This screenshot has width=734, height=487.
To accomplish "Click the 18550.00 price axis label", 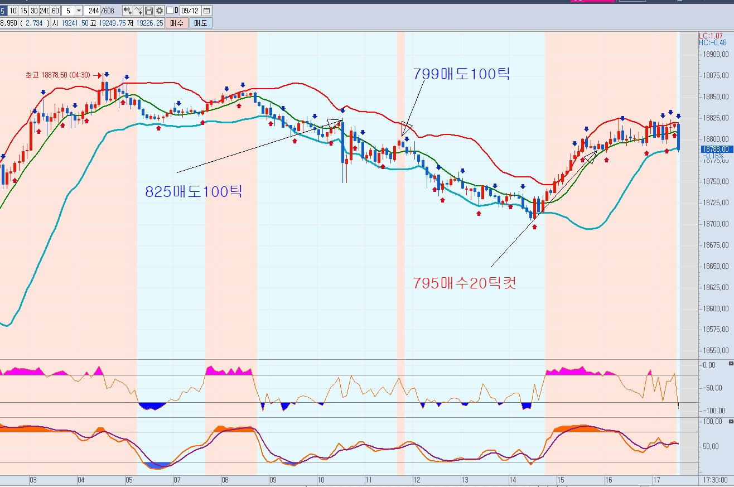I will click(716, 351).
